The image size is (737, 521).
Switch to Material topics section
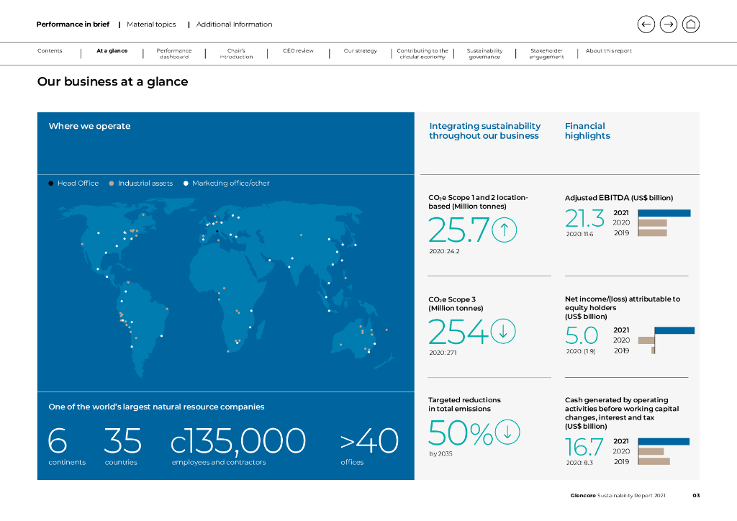point(151,24)
